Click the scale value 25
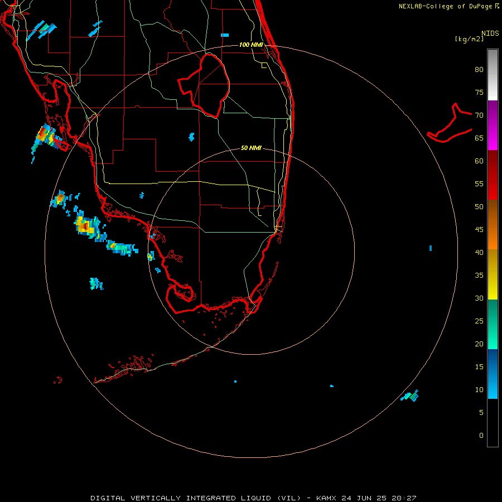This screenshot has height=502, width=502. [479, 321]
